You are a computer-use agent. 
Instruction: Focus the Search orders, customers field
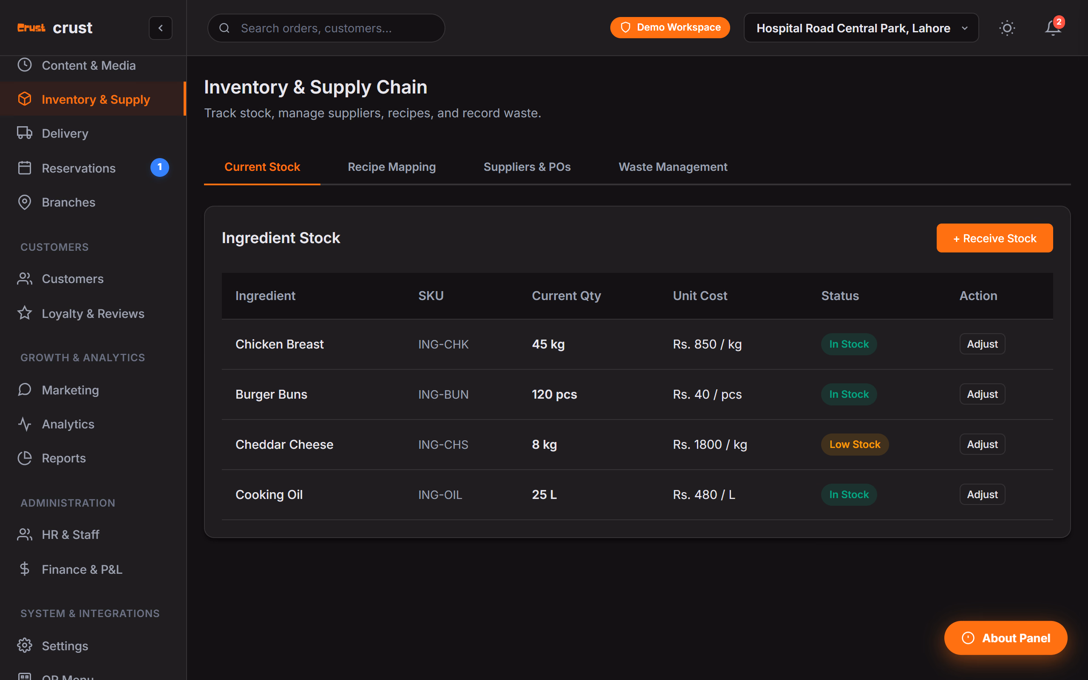pos(326,28)
